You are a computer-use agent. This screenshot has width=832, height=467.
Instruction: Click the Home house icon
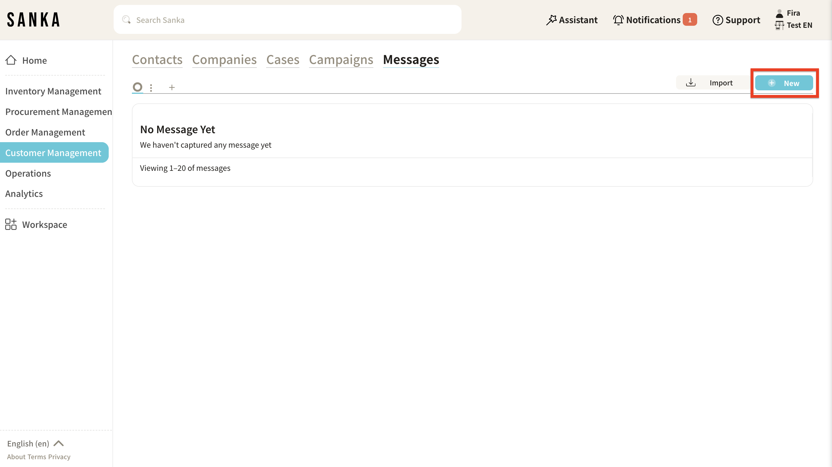[x=11, y=60]
